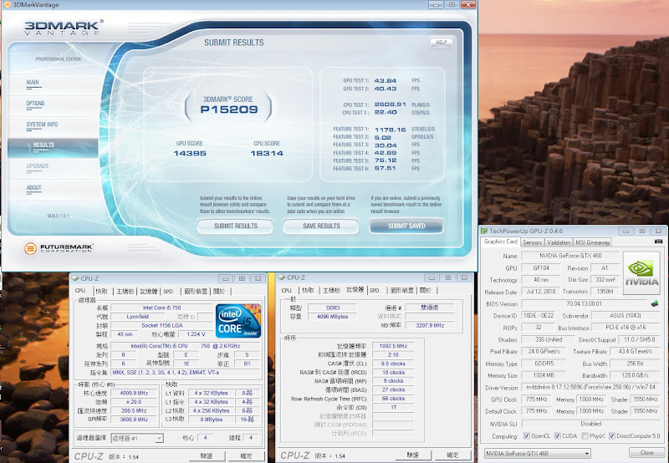Click the BIOS Version field 70.04.13.00.01

(584, 303)
